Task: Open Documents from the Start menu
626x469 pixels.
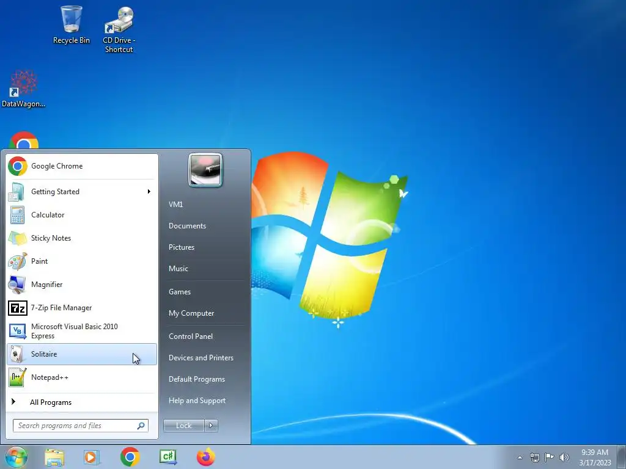Action: point(187,226)
